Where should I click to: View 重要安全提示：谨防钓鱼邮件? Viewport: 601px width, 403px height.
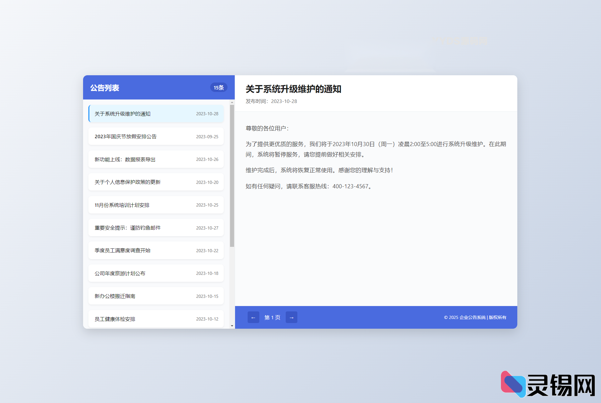(155, 228)
